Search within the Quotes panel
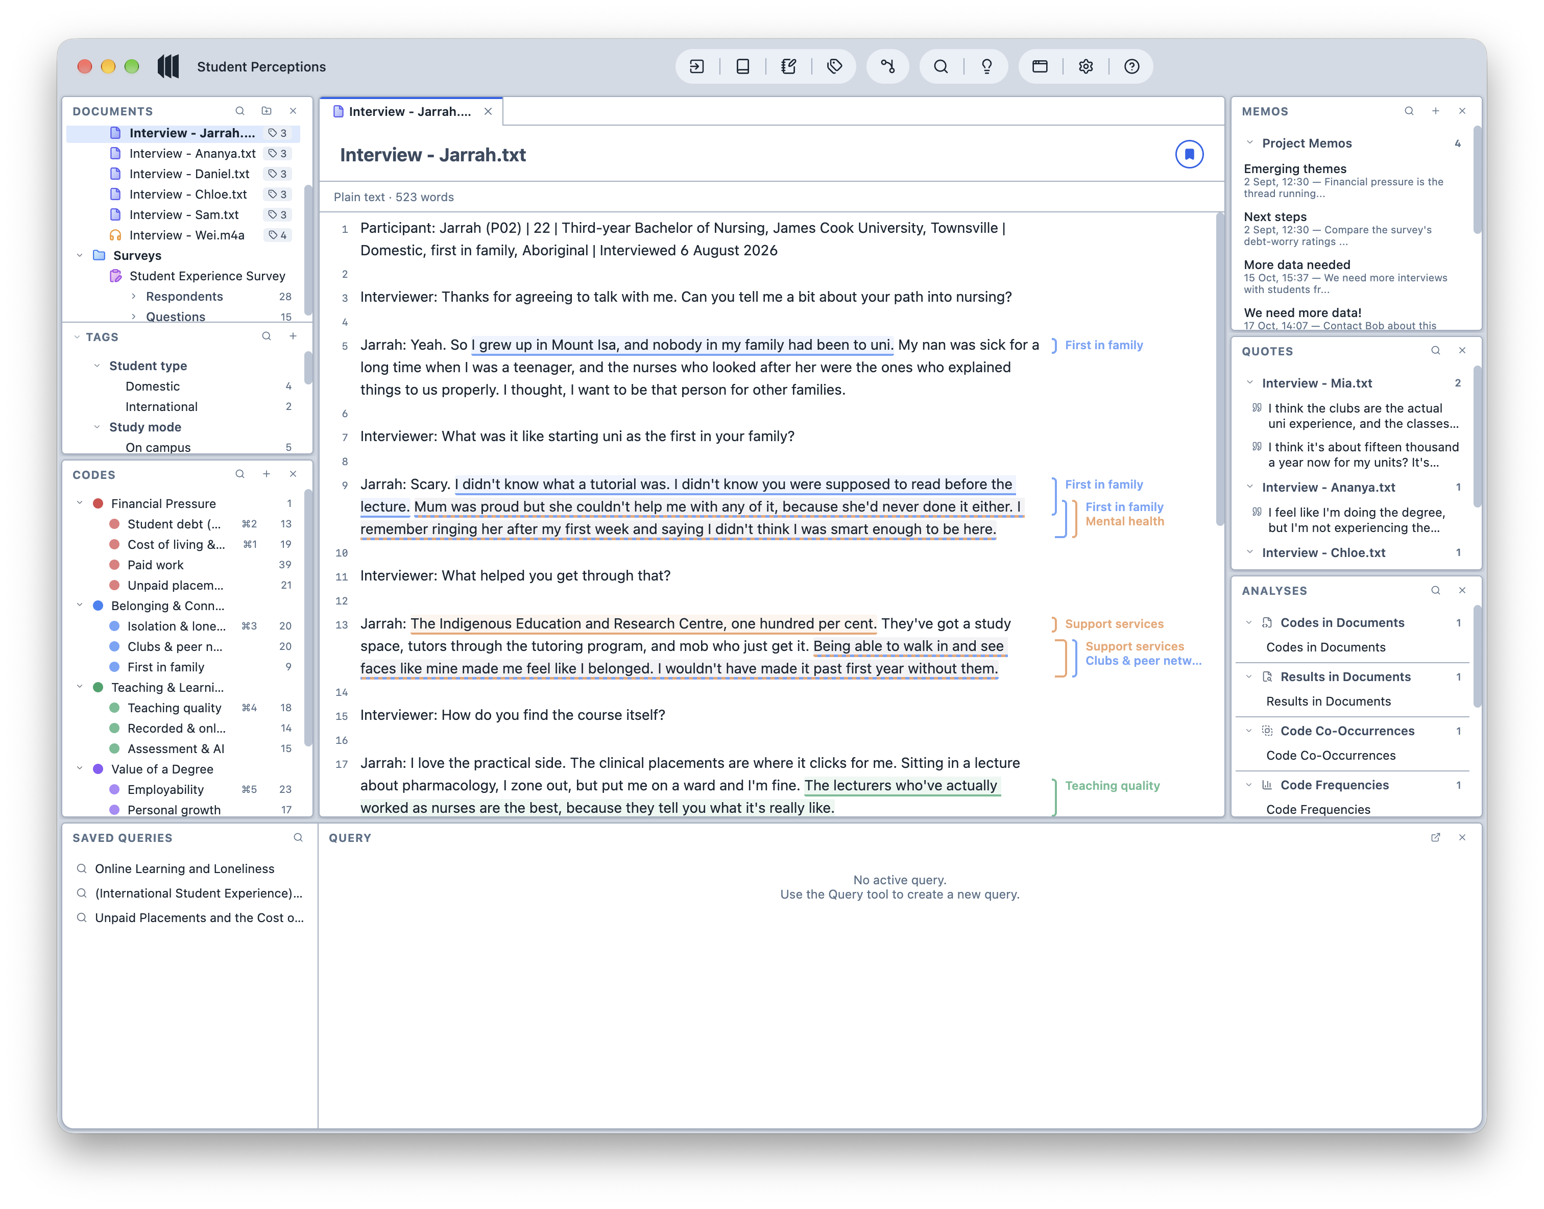 (1436, 350)
